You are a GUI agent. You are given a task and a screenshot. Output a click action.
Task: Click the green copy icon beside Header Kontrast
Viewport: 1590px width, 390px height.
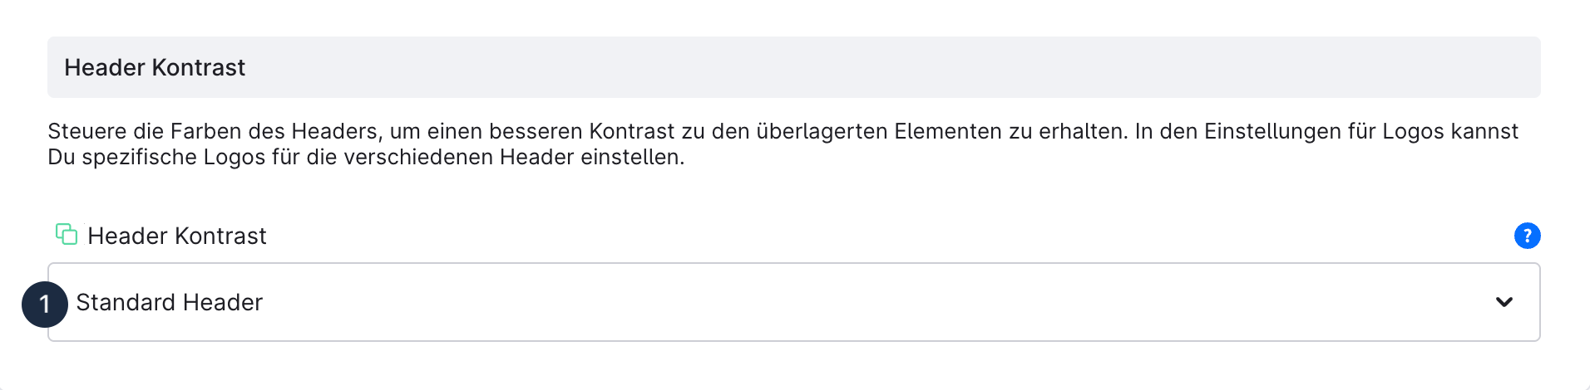[67, 235]
